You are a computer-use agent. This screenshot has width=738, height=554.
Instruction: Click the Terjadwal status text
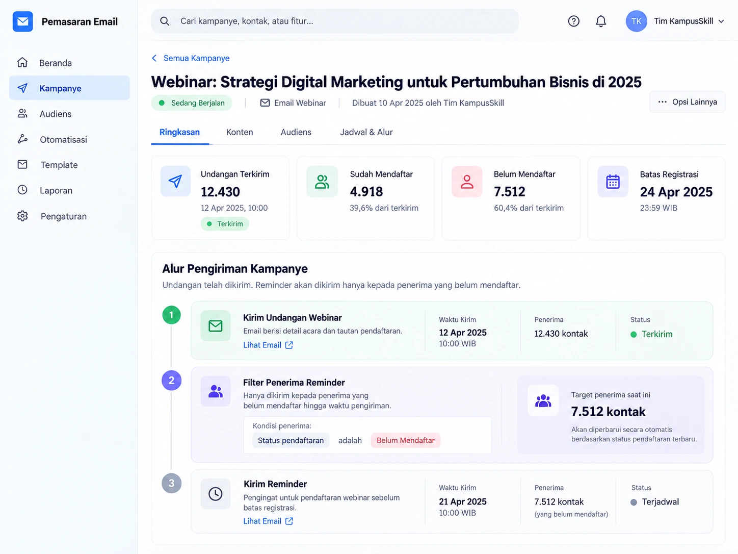click(661, 502)
